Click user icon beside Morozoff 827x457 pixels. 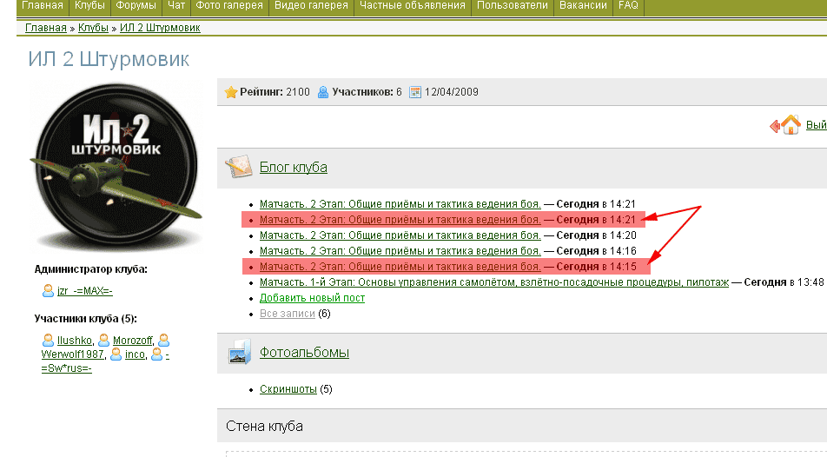[x=104, y=341]
